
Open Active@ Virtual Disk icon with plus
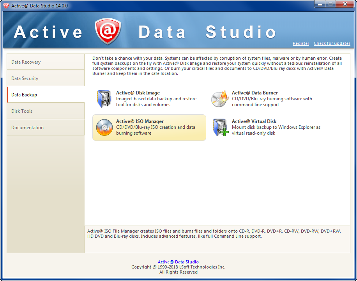[x=221, y=127]
